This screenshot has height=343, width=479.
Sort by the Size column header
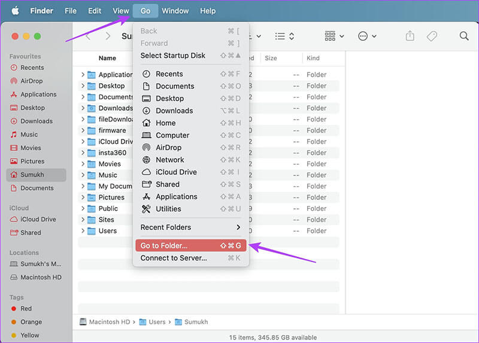(x=271, y=58)
